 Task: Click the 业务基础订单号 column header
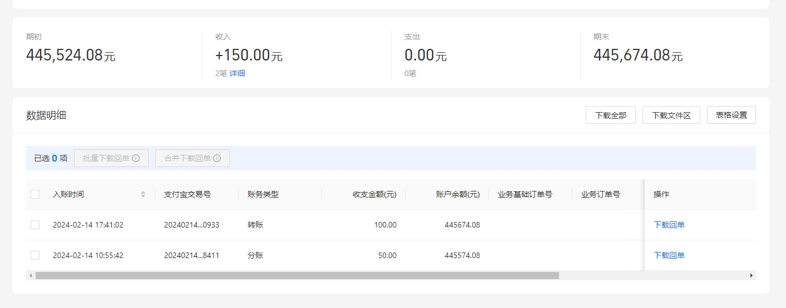click(525, 194)
